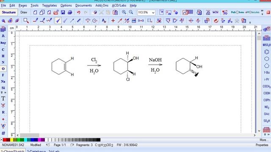The height and width of the screenshot is (152, 271).
Task: Click the a→a atom mapping tool
Action: [x=141, y=21]
